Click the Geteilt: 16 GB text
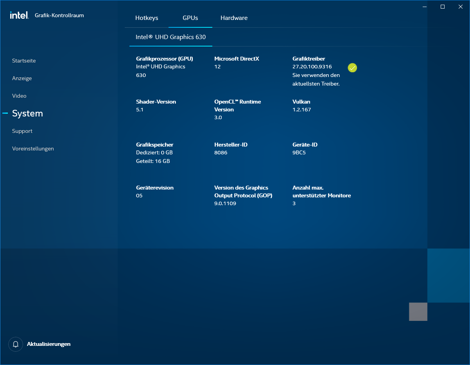This screenshot has width=470, height=365. (x=153, y=161)
